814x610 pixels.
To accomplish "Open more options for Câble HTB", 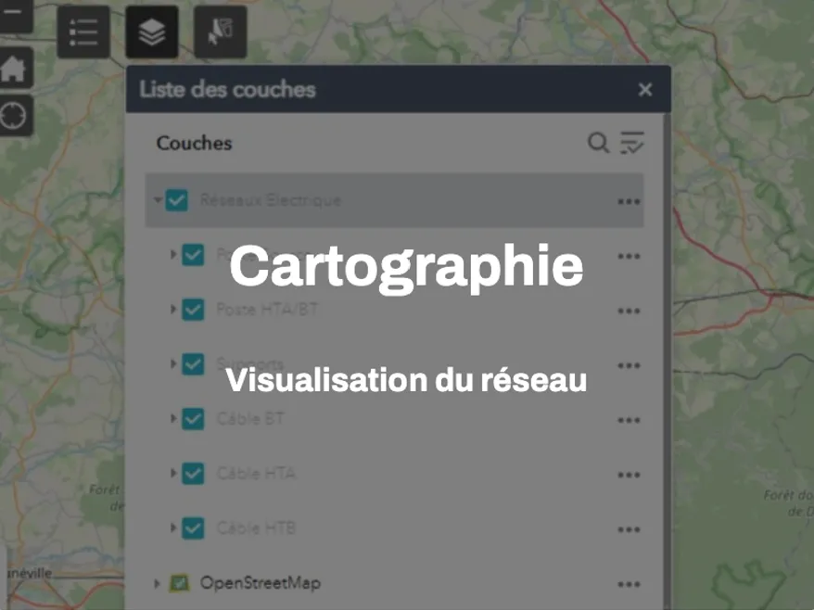I will coord(629,529).
